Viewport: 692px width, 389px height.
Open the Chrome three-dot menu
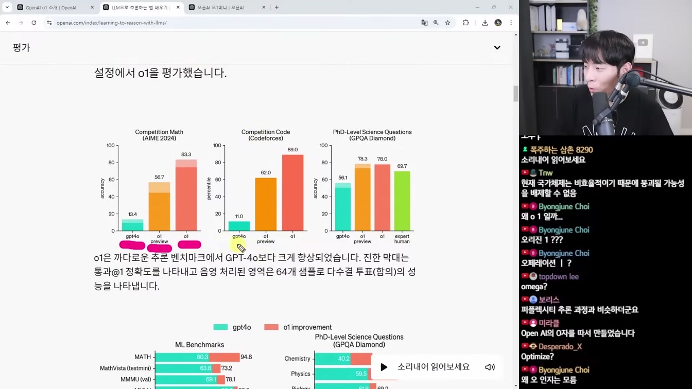(x=511, y=23)
